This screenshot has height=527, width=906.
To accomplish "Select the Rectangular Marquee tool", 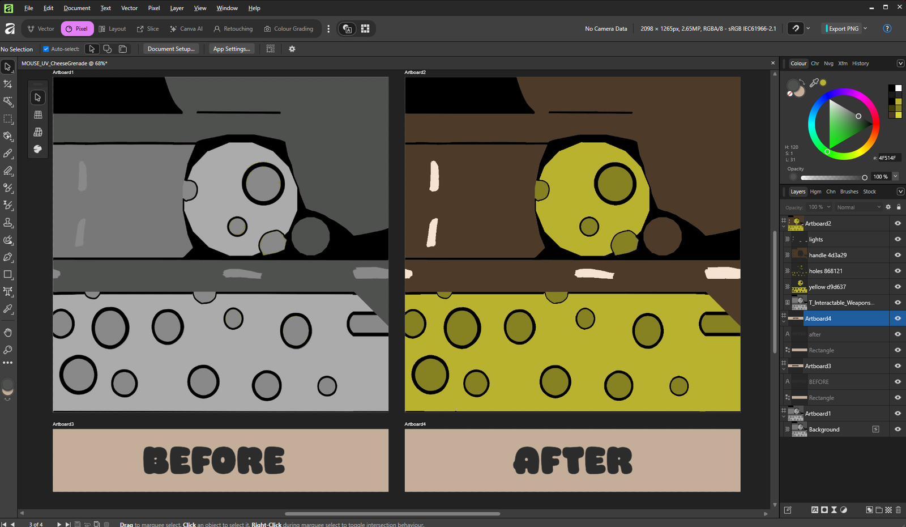I will (8, 119).
